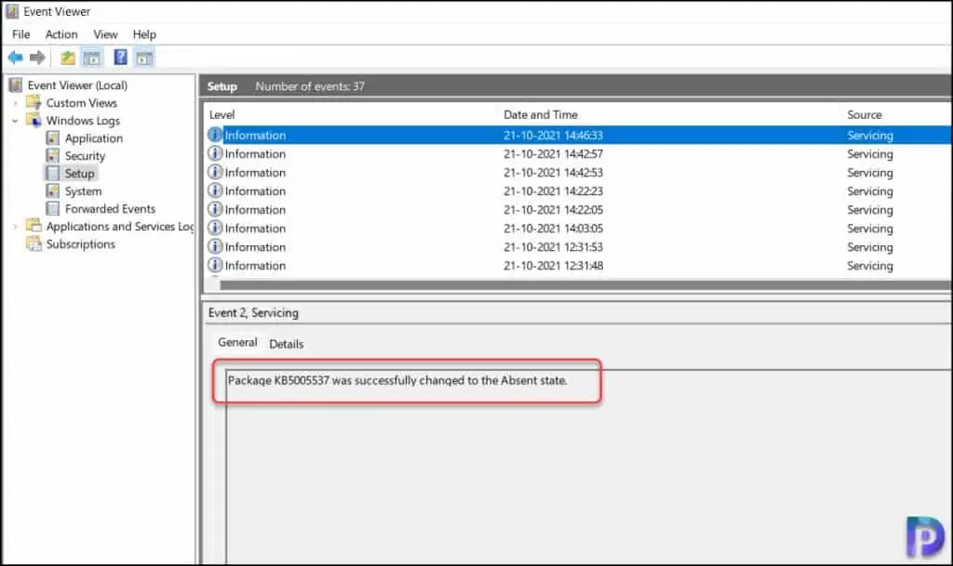
Task: Open the Help menu
Action: tap(144, 34)
